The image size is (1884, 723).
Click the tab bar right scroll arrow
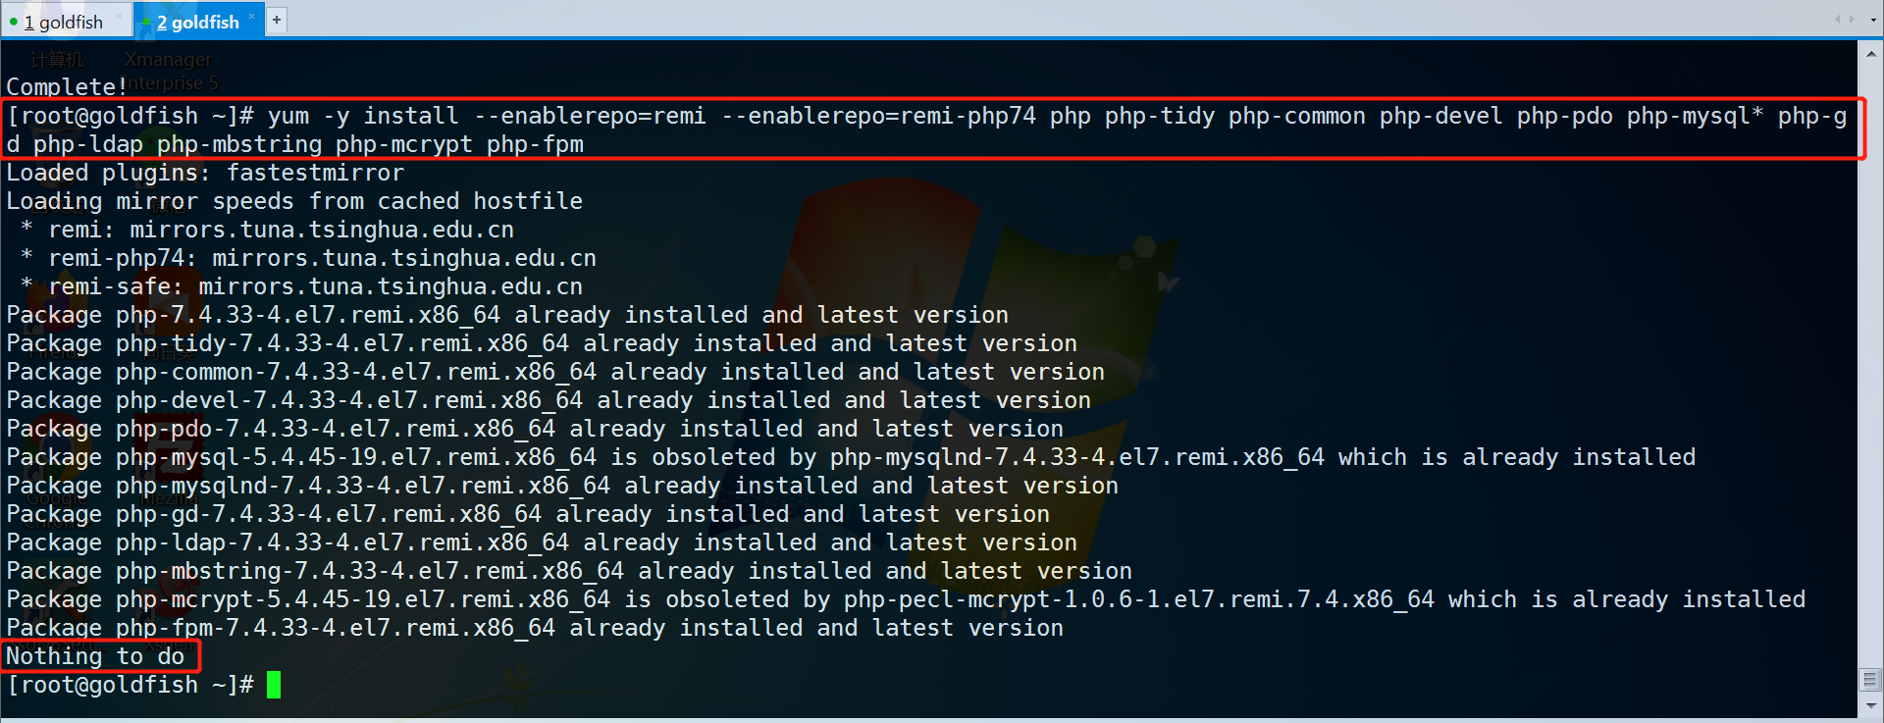point(1852,20)
